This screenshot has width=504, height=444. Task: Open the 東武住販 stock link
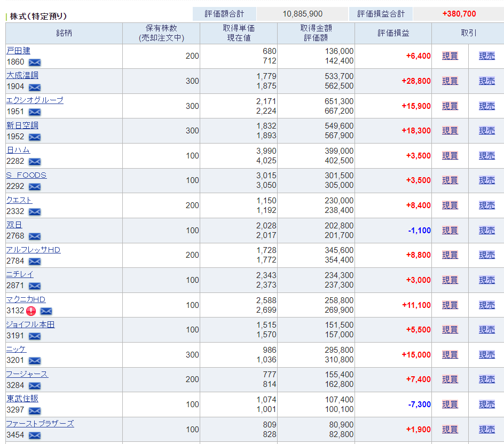tap(22, 399)
